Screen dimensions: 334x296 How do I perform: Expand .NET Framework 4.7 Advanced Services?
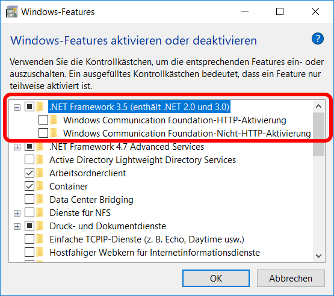[17, 147]
